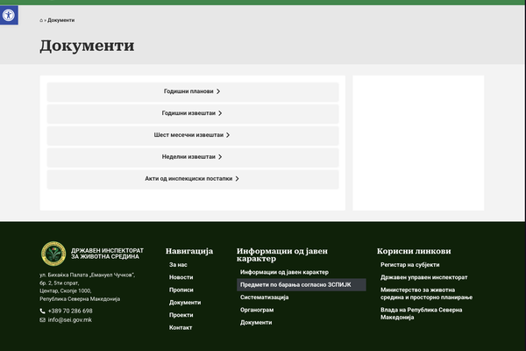The image size is (526, 351).
Task: Go to За нас in footer navigation
Action: pos(178,265)
